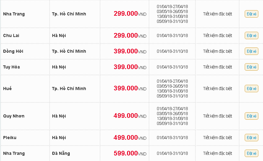Book the Pleiku to Hà Nội flight
263x161 pixels.
pos(252,138)
